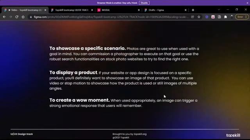Click the topskill logo

point(233,135)
